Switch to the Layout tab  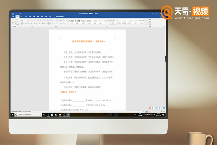(30, 17)
